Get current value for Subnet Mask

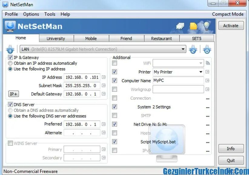click(104, 85)
